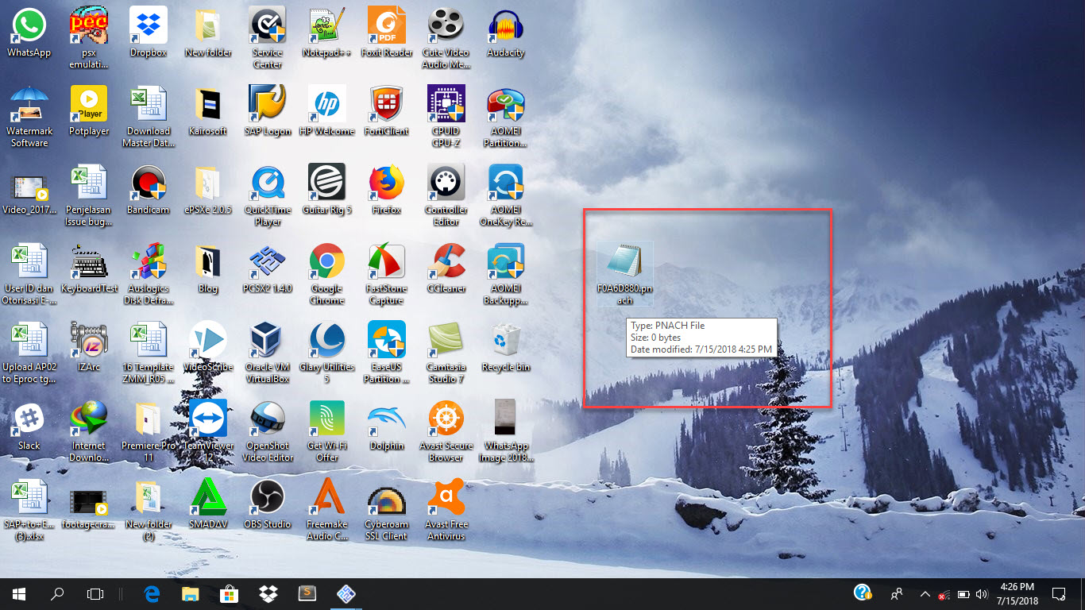Viewport: 1085px width, 610px height.
Task: Click the Bandicam desktop icon
Action: (x=149, y=183)
